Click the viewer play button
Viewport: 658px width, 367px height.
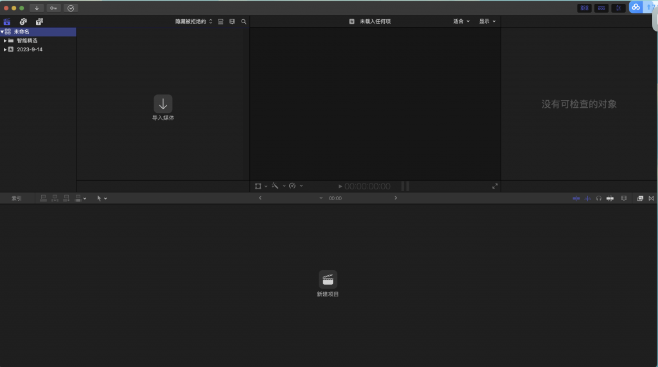341,187
